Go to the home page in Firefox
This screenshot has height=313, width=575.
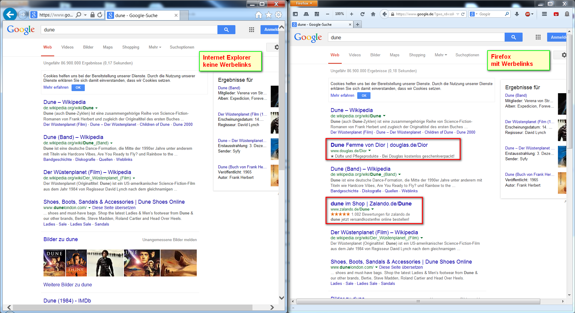click(x=373, y=14)
